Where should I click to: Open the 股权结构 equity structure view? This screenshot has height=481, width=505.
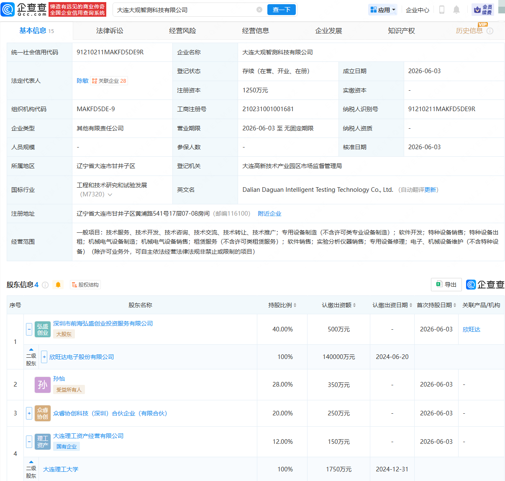pos(85,285)
